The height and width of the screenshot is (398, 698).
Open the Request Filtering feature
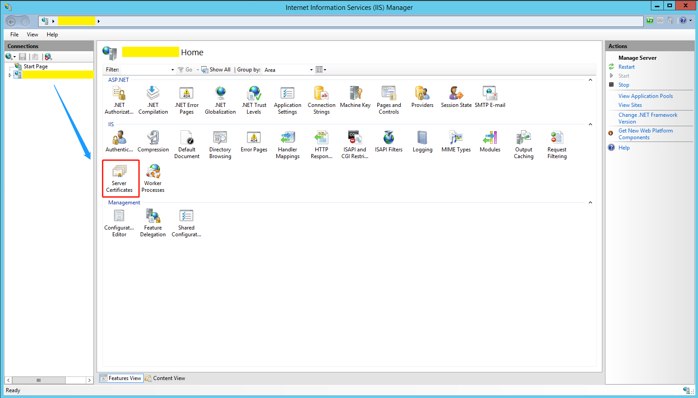[557, 145]
